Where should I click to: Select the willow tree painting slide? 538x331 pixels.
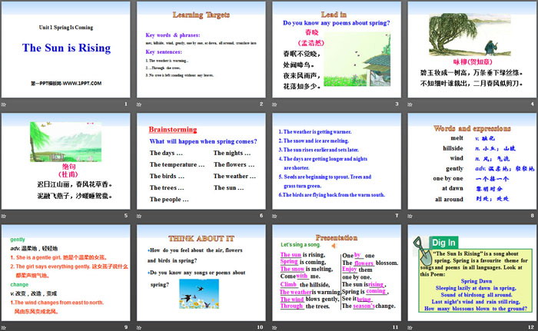(472, 48)
